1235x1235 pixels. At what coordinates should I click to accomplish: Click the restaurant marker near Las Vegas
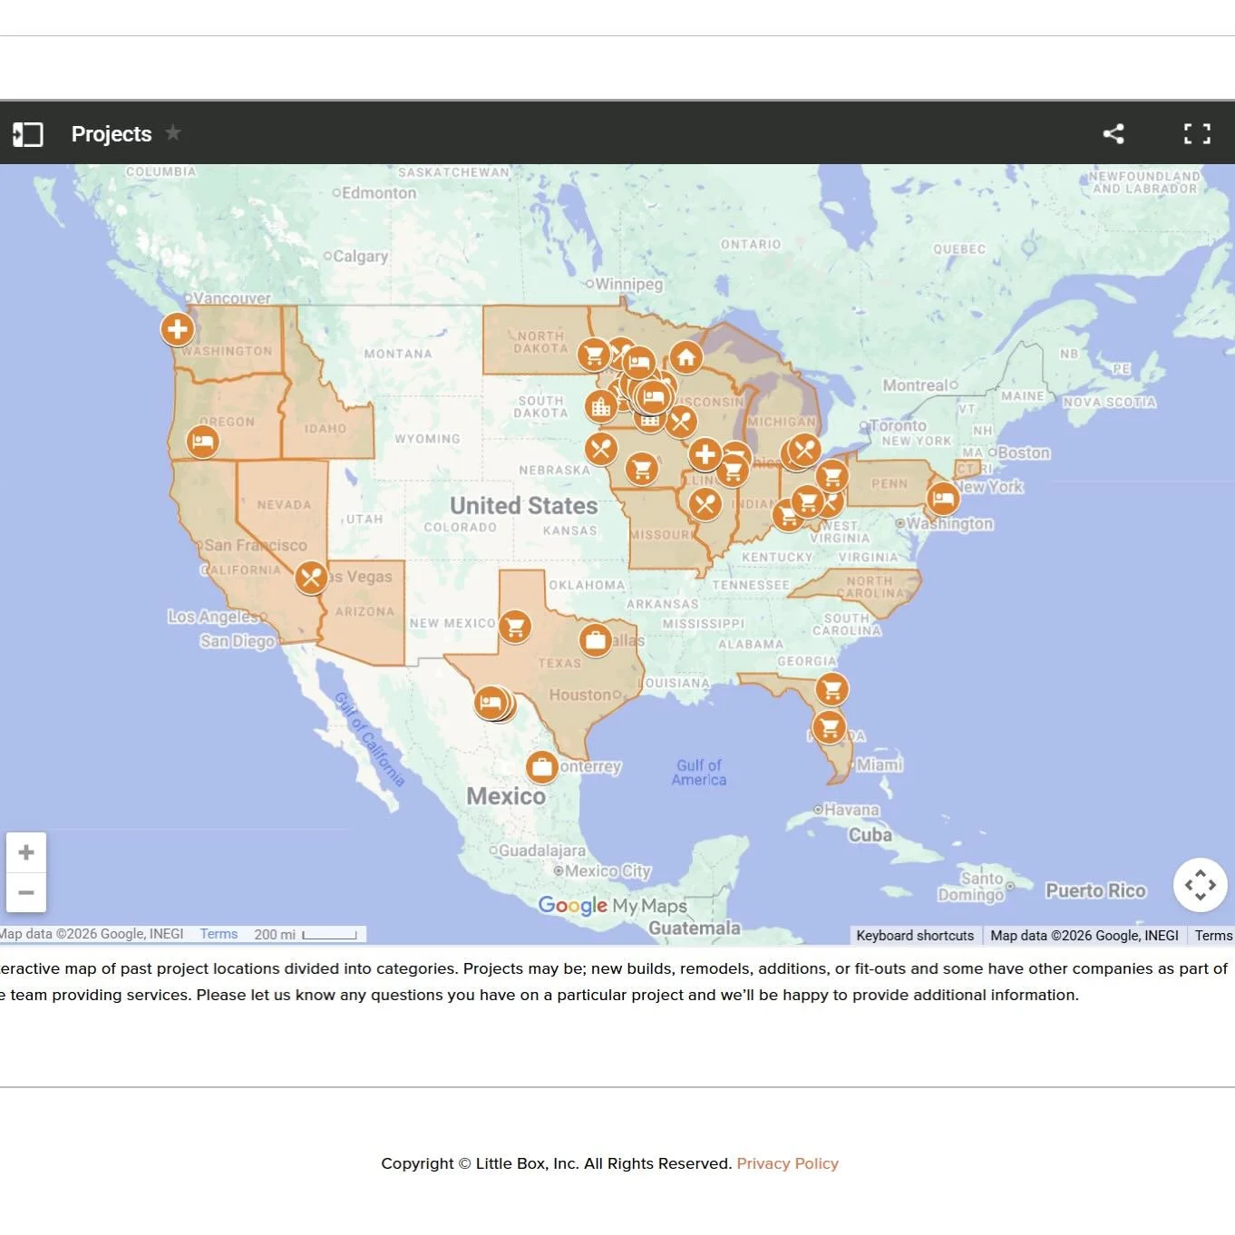(x=311, y=577)
